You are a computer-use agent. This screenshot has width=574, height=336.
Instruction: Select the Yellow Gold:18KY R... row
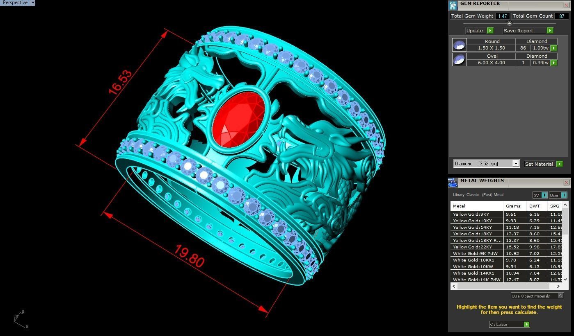[x=506, y=240]
